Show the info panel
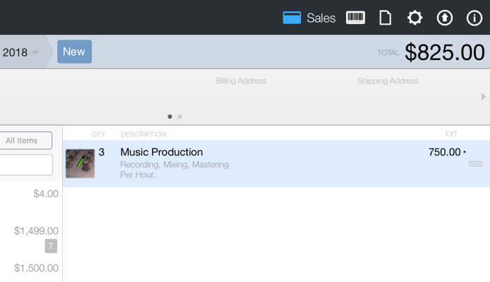The height and width of the screenshot is (282, 490). 474,18
